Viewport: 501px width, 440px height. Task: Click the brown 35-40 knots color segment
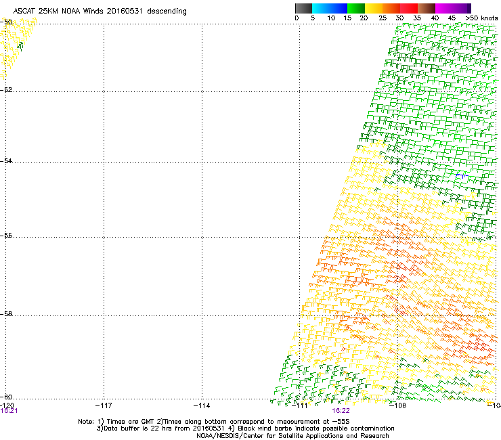pyautogui.click(x=427, y=8)
